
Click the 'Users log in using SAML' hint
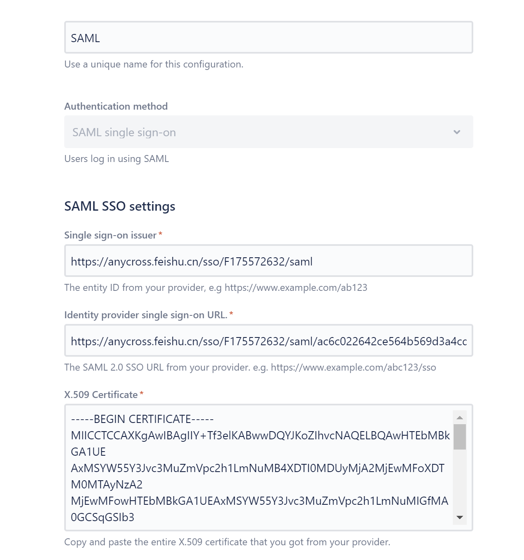(117, 159)
